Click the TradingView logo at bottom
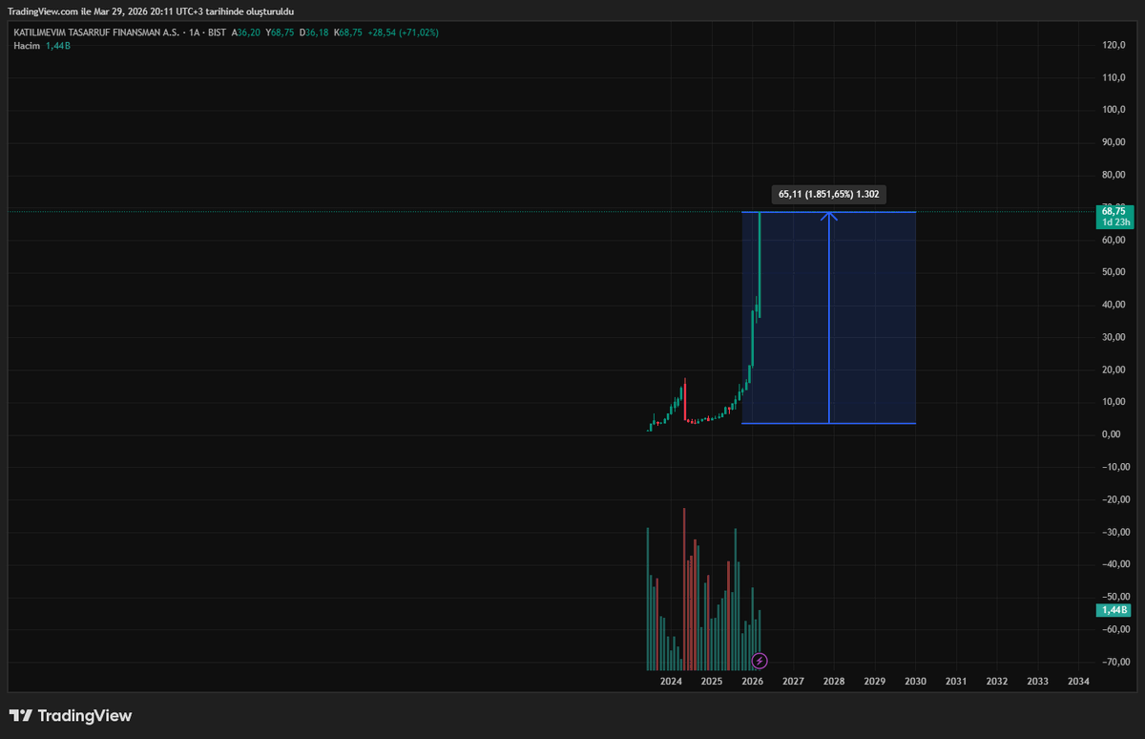Viewport: 1145px width, 739px height. tap(71, 715)
